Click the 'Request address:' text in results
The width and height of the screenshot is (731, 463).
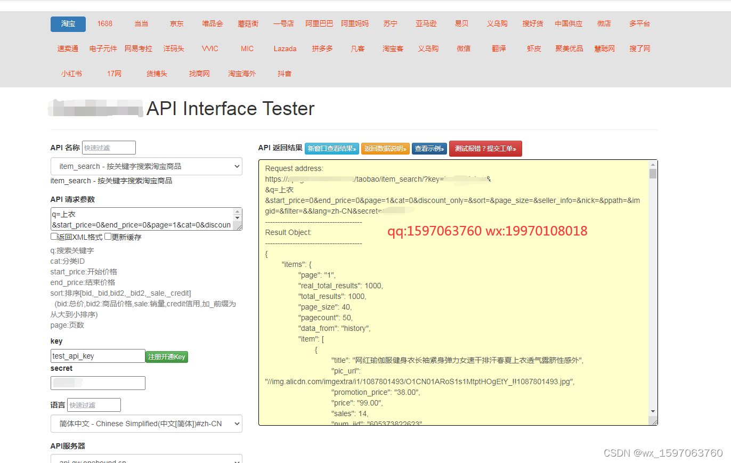(x=294, y=168)
